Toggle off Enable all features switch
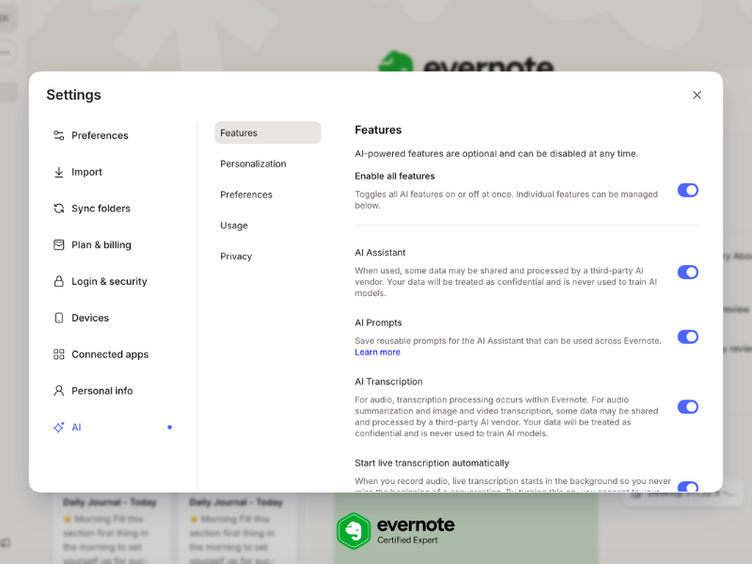This screenshot has width=752, height=564. (688, 191)
